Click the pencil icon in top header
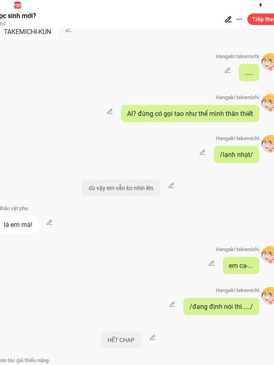The width and height of the screenshot is (274, 365). point(228,19)
